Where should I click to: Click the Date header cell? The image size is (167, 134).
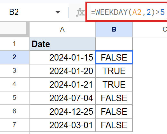[62, 44]
